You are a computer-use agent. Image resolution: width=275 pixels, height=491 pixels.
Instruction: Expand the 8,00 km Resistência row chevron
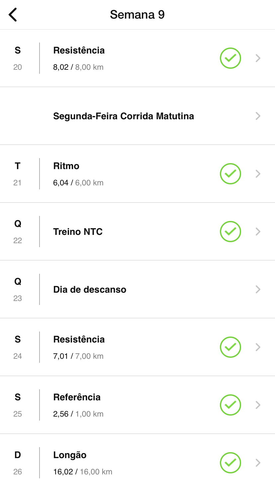click(258, 58)
